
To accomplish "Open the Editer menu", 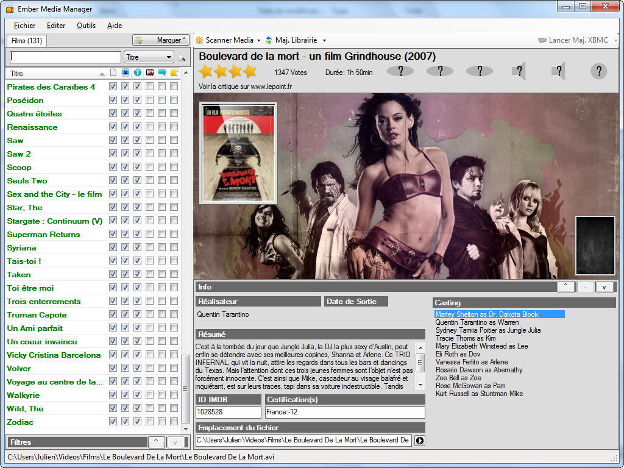I will pyautogui.click(x=56, y=26).
